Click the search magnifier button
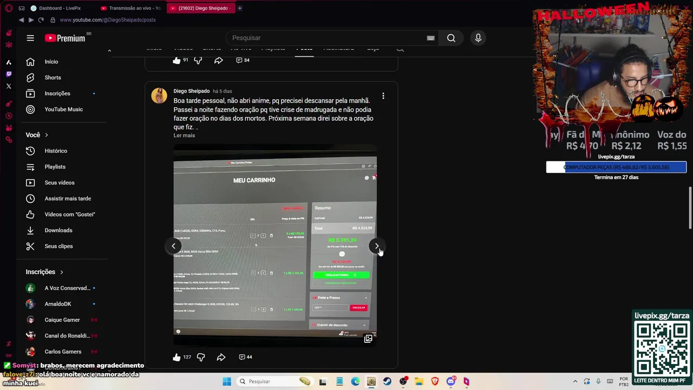 point(451,38)
